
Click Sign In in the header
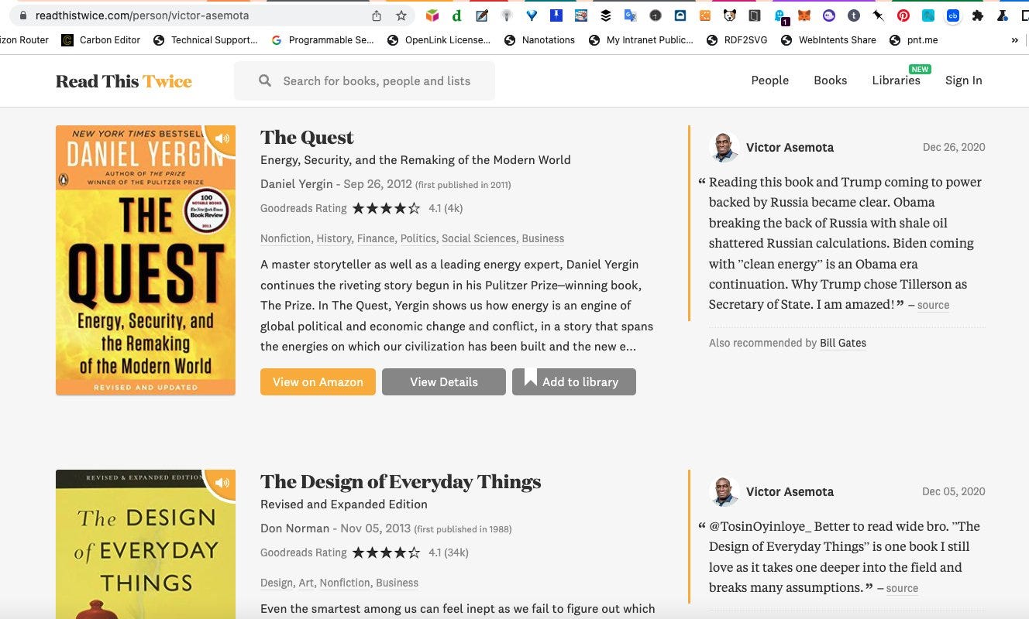click(963, 80)
